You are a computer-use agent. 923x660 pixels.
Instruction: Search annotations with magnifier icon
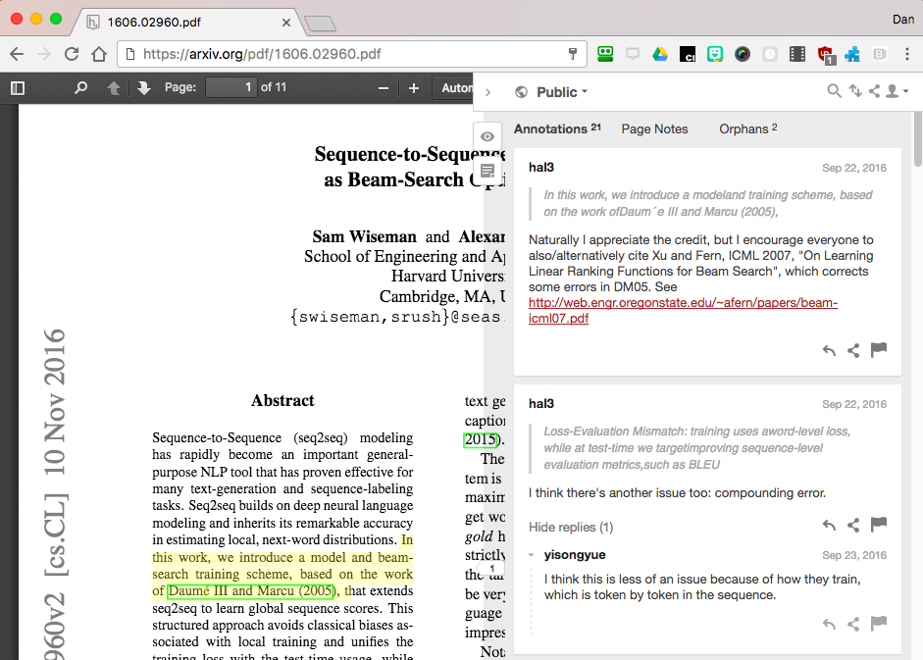click(x=834, y=91)
